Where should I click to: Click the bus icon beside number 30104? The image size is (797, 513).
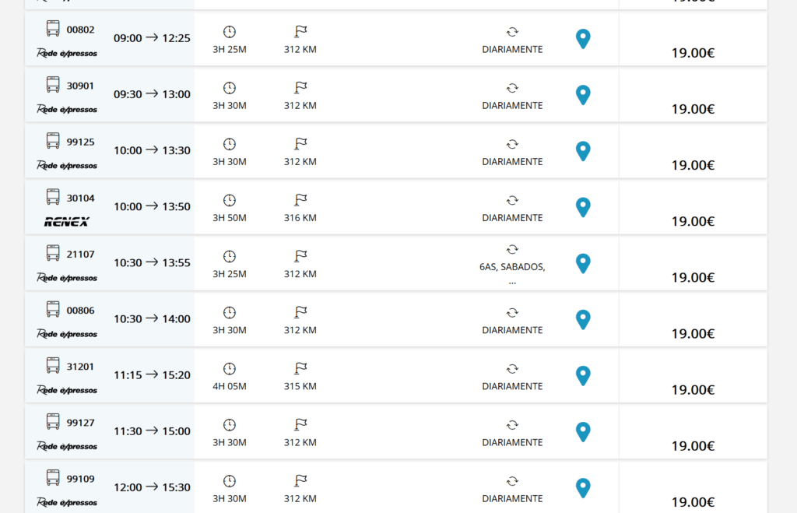coord(53,197)
